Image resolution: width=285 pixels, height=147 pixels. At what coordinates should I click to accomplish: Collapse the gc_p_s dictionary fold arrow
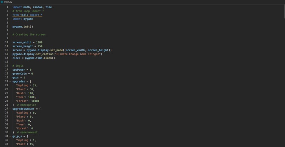pyautogui.click(x=10, y=136)
